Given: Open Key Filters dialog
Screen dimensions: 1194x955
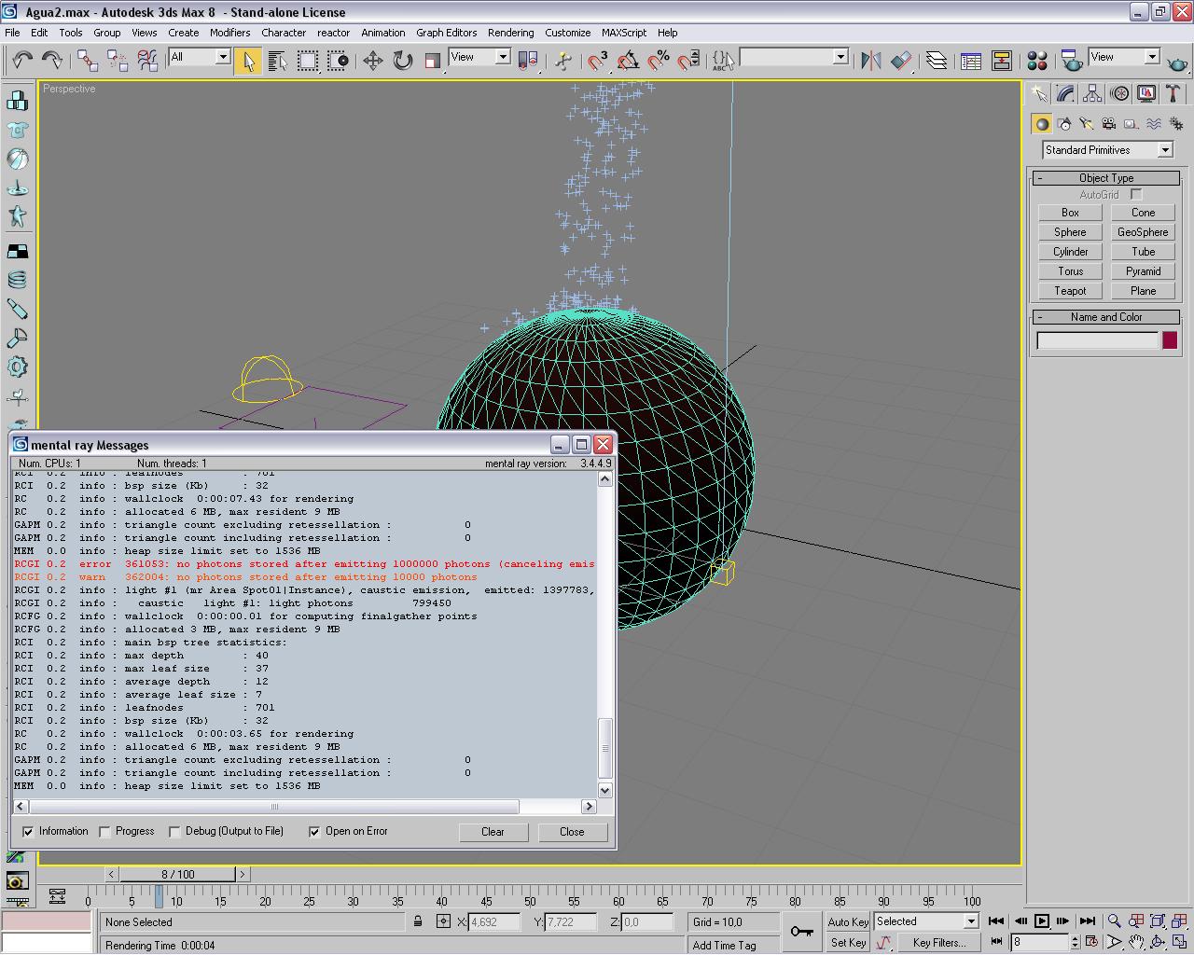Looking at the screenshot, I should coord(938,943).
